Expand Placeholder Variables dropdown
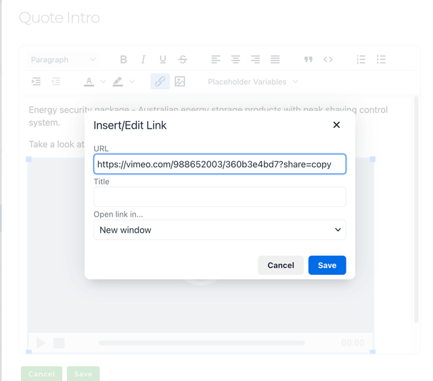The height and width of the screenshot is (381, 433). tap(252, 81)
